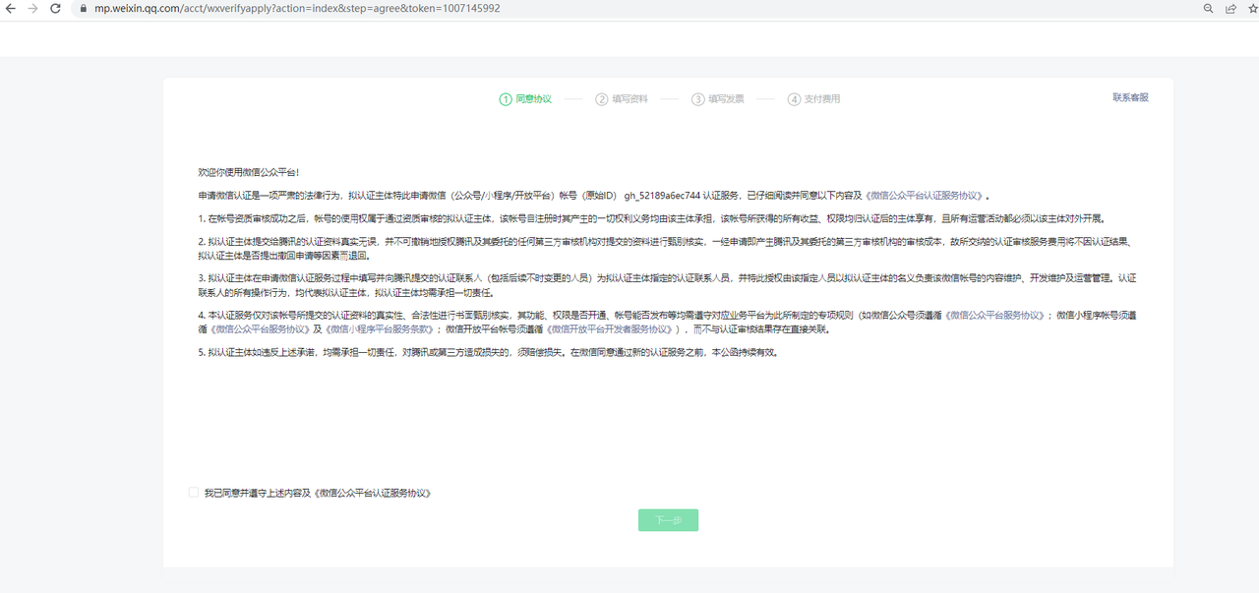
Task: Click clause 3 starting 拟认证主体在申请微信认证服务过程中
Action: (667, 285)
